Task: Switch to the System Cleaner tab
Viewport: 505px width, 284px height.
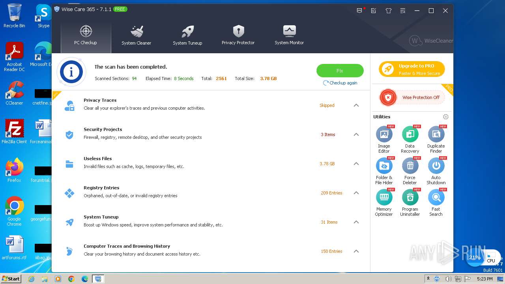Action: coord(137,35)
